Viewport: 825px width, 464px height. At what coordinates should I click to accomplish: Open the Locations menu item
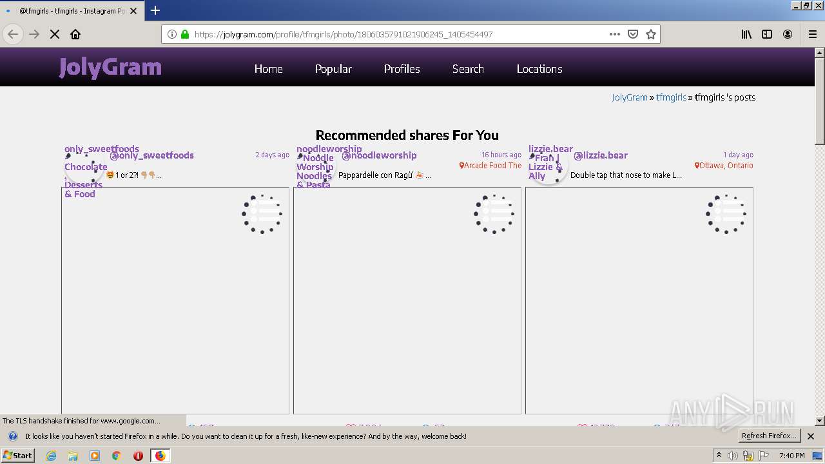(x=539, y=69)
